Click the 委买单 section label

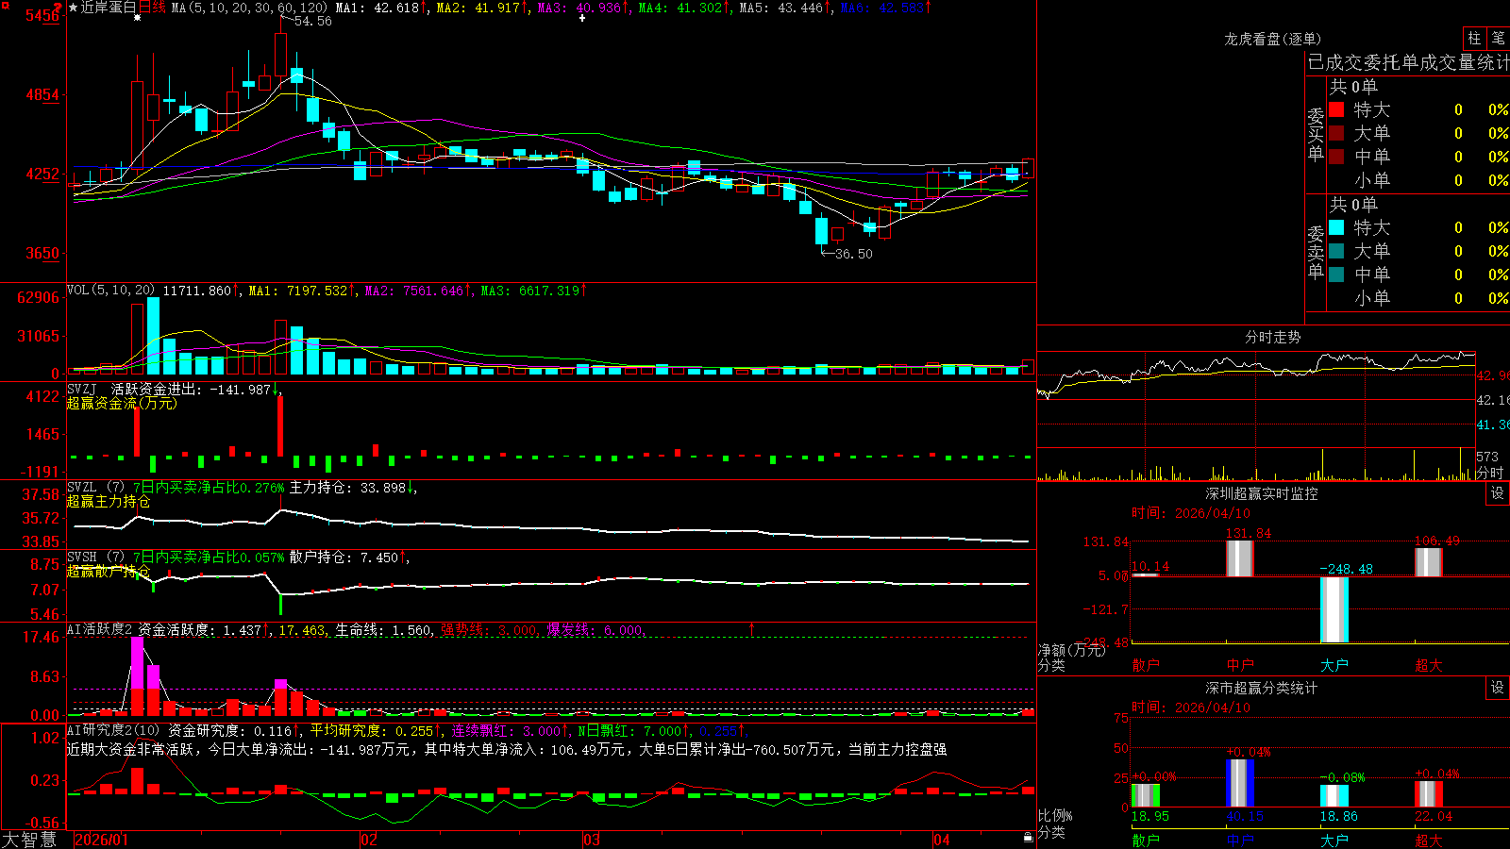tap(1316, 134)
